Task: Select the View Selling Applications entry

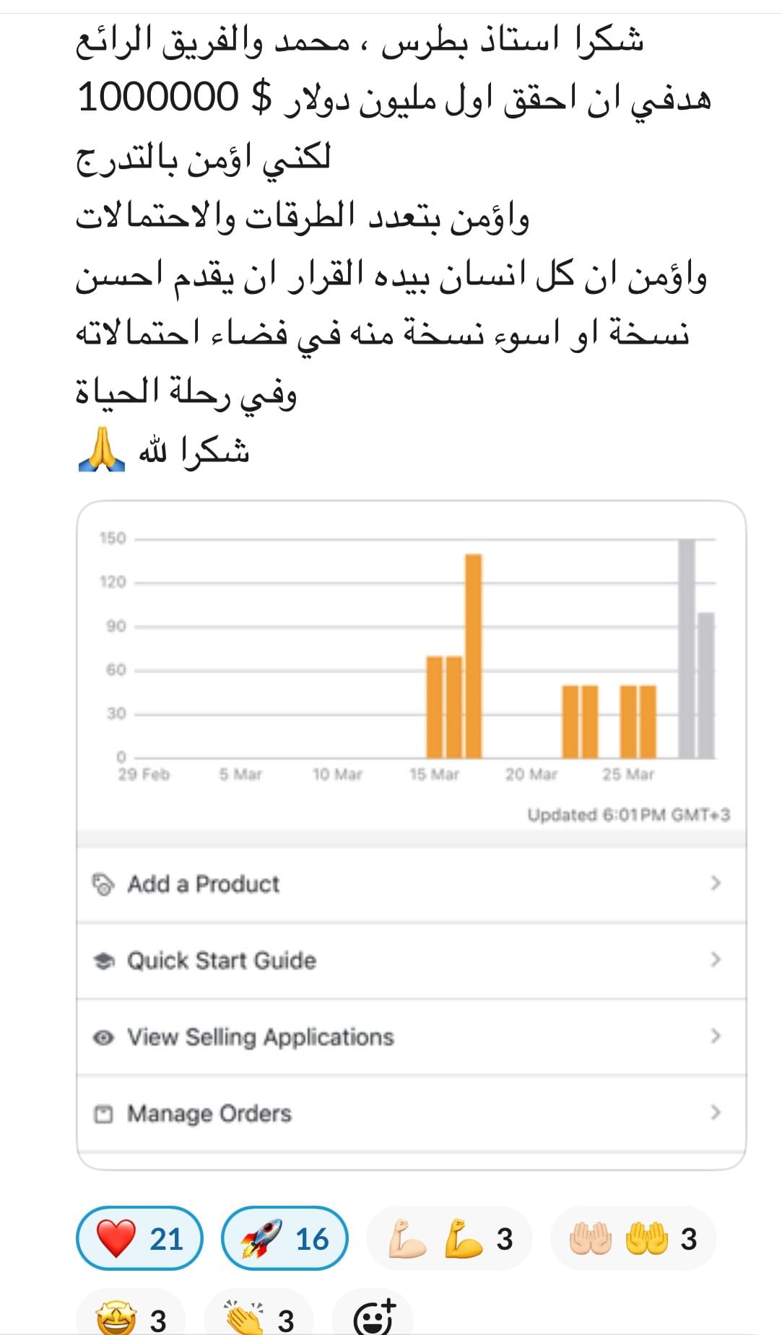Action: tap(260, 1037)
